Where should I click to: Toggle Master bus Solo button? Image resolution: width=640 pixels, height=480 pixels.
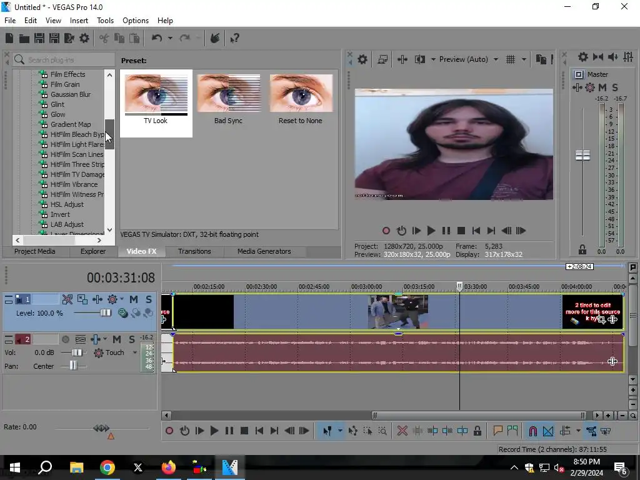[615, 87]
